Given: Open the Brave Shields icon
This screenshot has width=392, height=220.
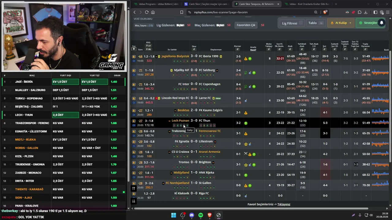Looking at the screenshot, I should click(325, 12).
